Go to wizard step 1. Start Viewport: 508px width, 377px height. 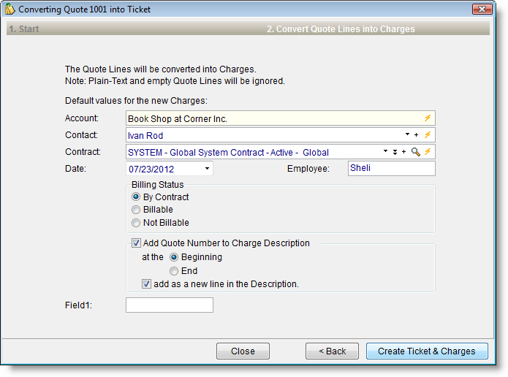click(x=23, y=29)
